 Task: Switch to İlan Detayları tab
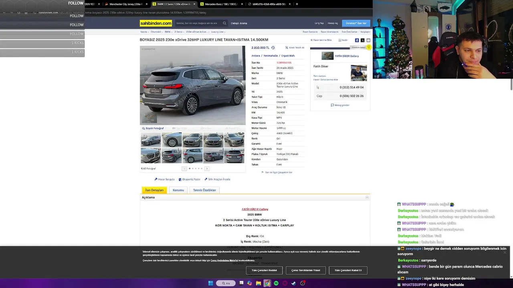click(154, 190)
